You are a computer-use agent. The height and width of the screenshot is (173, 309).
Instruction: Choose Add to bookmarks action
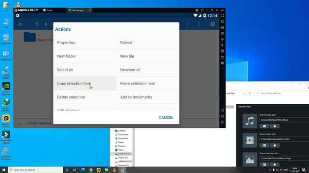click(148, 97)
